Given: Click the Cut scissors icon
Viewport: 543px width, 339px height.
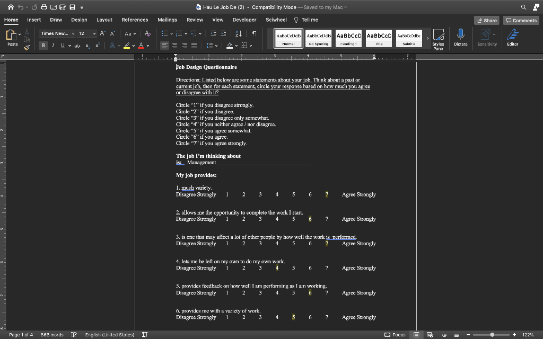Looking at the screenshot, I should 27,32.
